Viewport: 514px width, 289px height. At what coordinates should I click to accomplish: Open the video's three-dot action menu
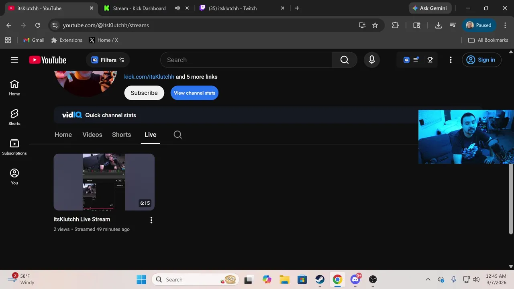[x=151, y=220]
